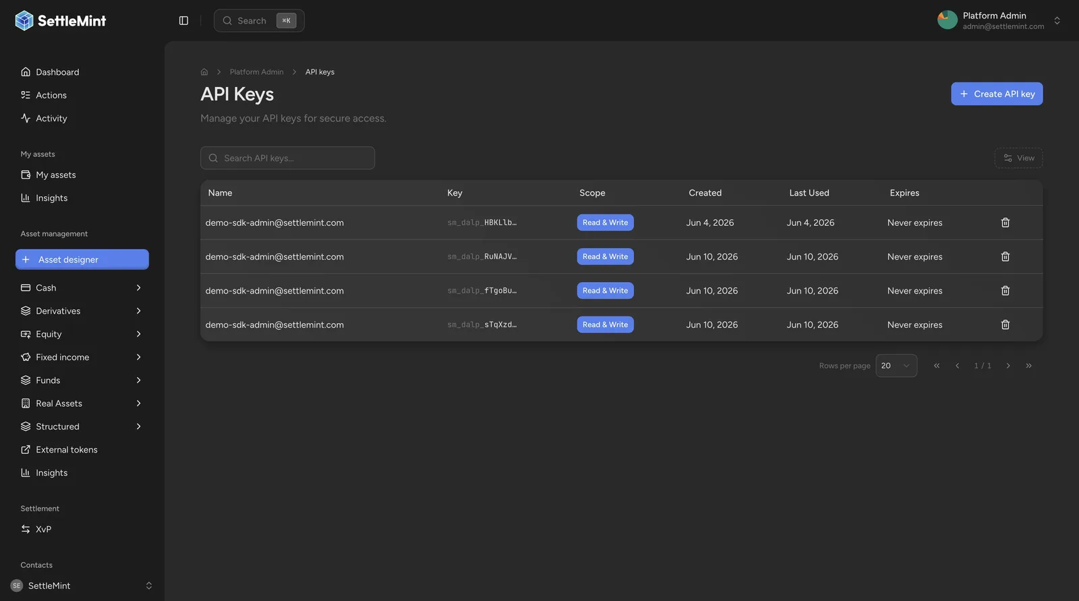Click the home breadcrumb icon
The height and width of the screenshot is (601, 1079).
pos(204,72)
